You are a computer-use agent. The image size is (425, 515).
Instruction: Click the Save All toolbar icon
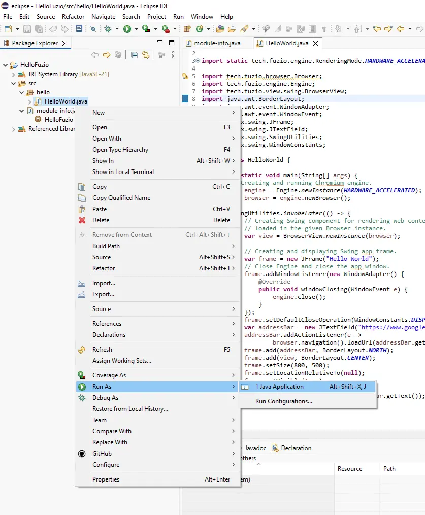[39, 29]
